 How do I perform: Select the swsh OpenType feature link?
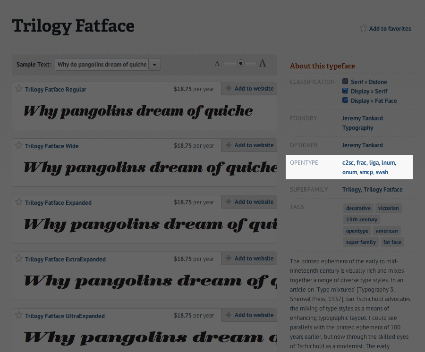382,172
